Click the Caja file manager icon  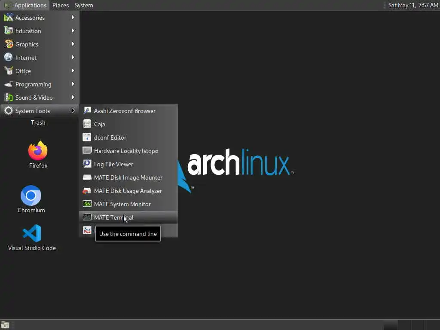point(87,124)
